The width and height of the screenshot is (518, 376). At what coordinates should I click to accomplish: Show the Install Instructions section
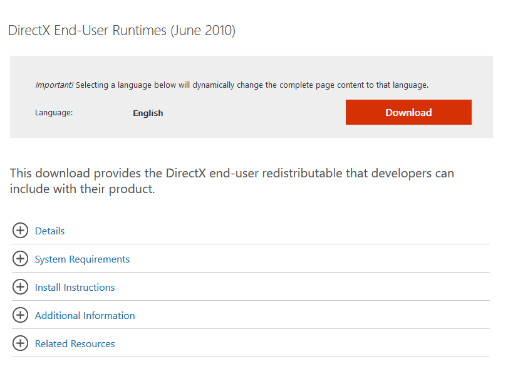75,288
